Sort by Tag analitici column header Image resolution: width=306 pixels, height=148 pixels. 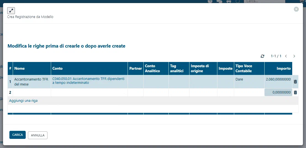(179, 68)
